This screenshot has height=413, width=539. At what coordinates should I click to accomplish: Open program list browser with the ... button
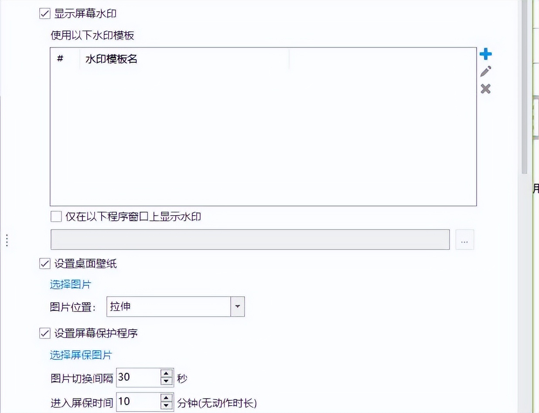coord(464,239)
